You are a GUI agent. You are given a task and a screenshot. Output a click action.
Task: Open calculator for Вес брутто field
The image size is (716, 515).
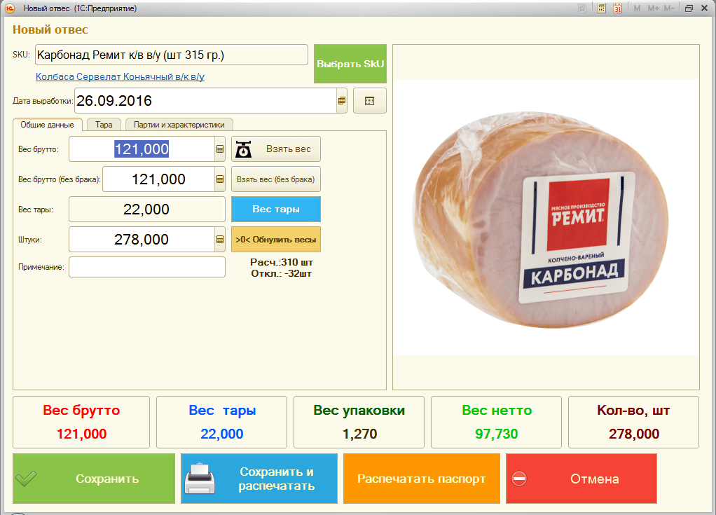(x=220, y=149)
